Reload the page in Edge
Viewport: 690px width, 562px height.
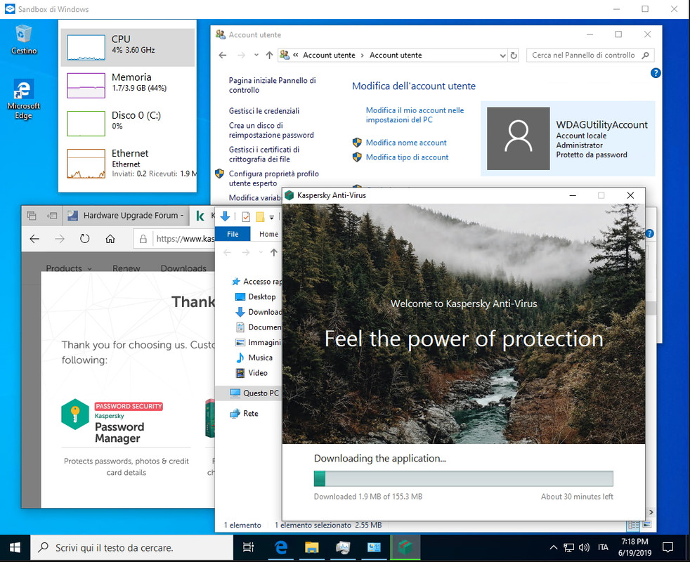pyautogui.click(x=84, y=239)
